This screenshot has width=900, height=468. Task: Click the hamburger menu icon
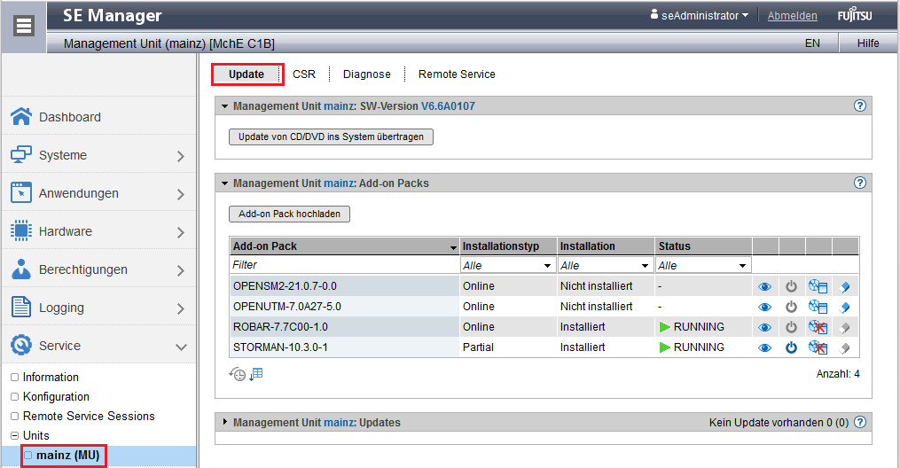(25, 25)
